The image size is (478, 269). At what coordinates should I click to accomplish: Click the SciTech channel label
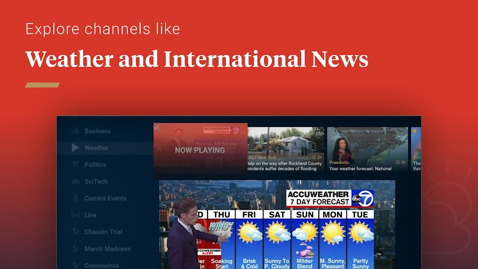[97, 181]
